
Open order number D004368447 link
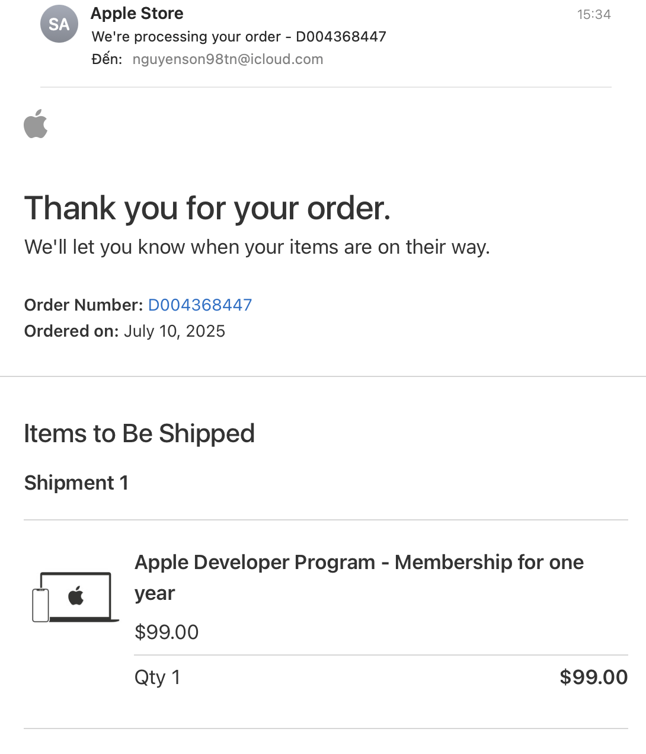click(x=200, y=305)
